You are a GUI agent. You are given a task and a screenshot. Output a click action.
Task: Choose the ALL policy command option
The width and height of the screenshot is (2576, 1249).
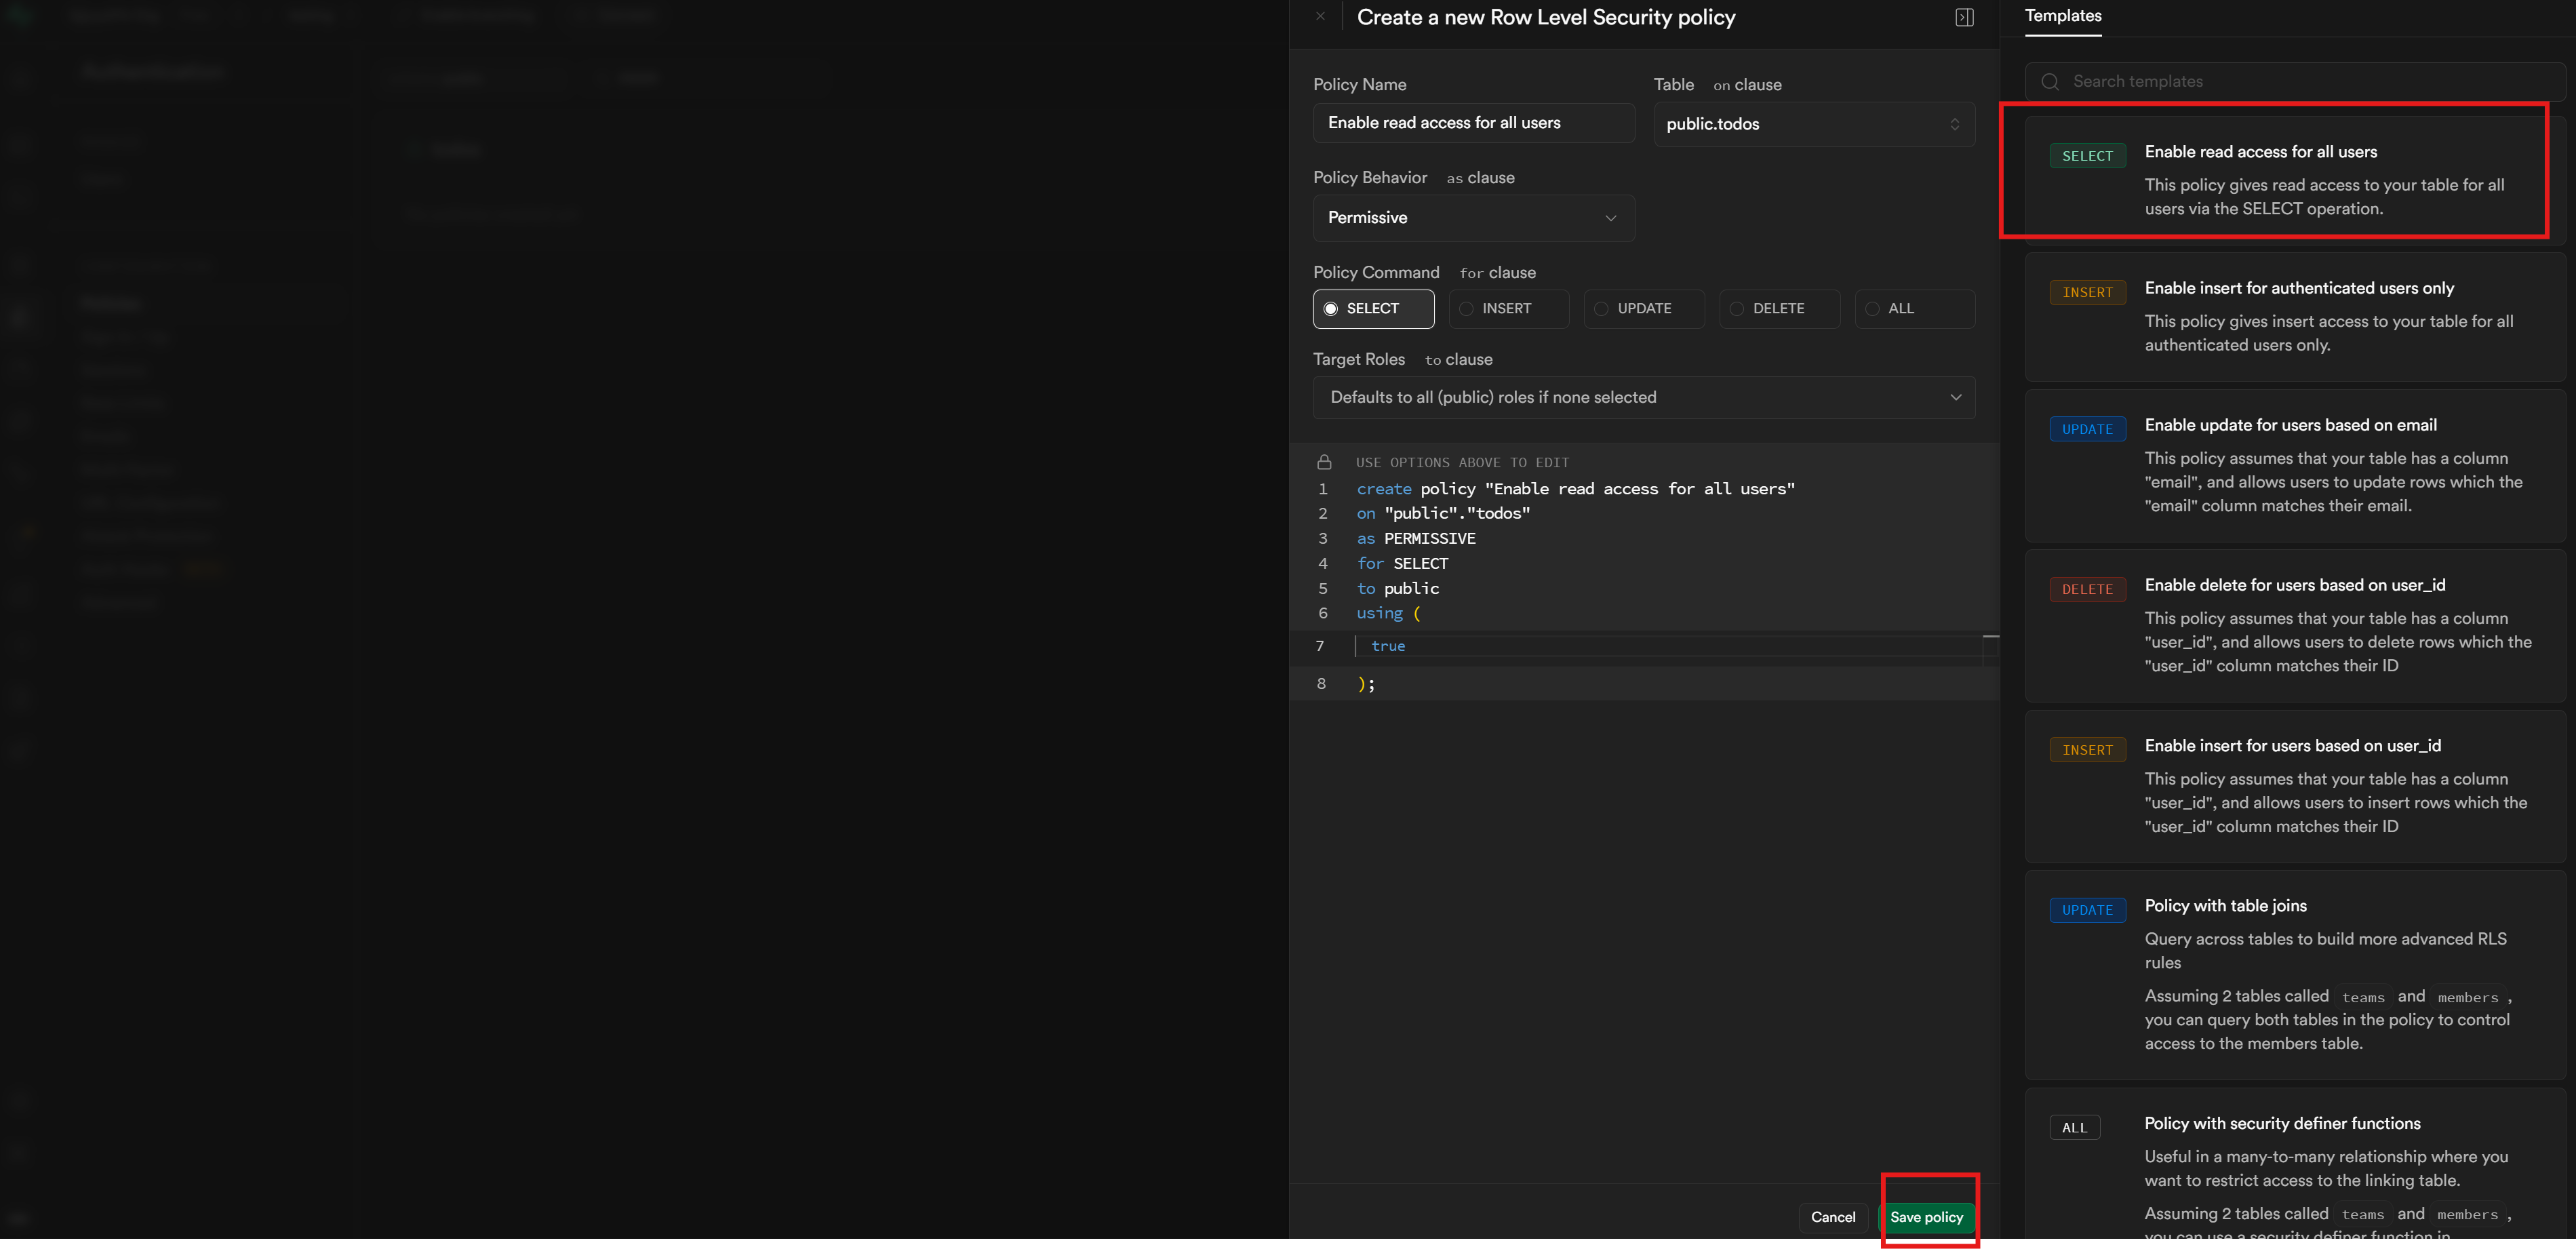click(1913, 309)
